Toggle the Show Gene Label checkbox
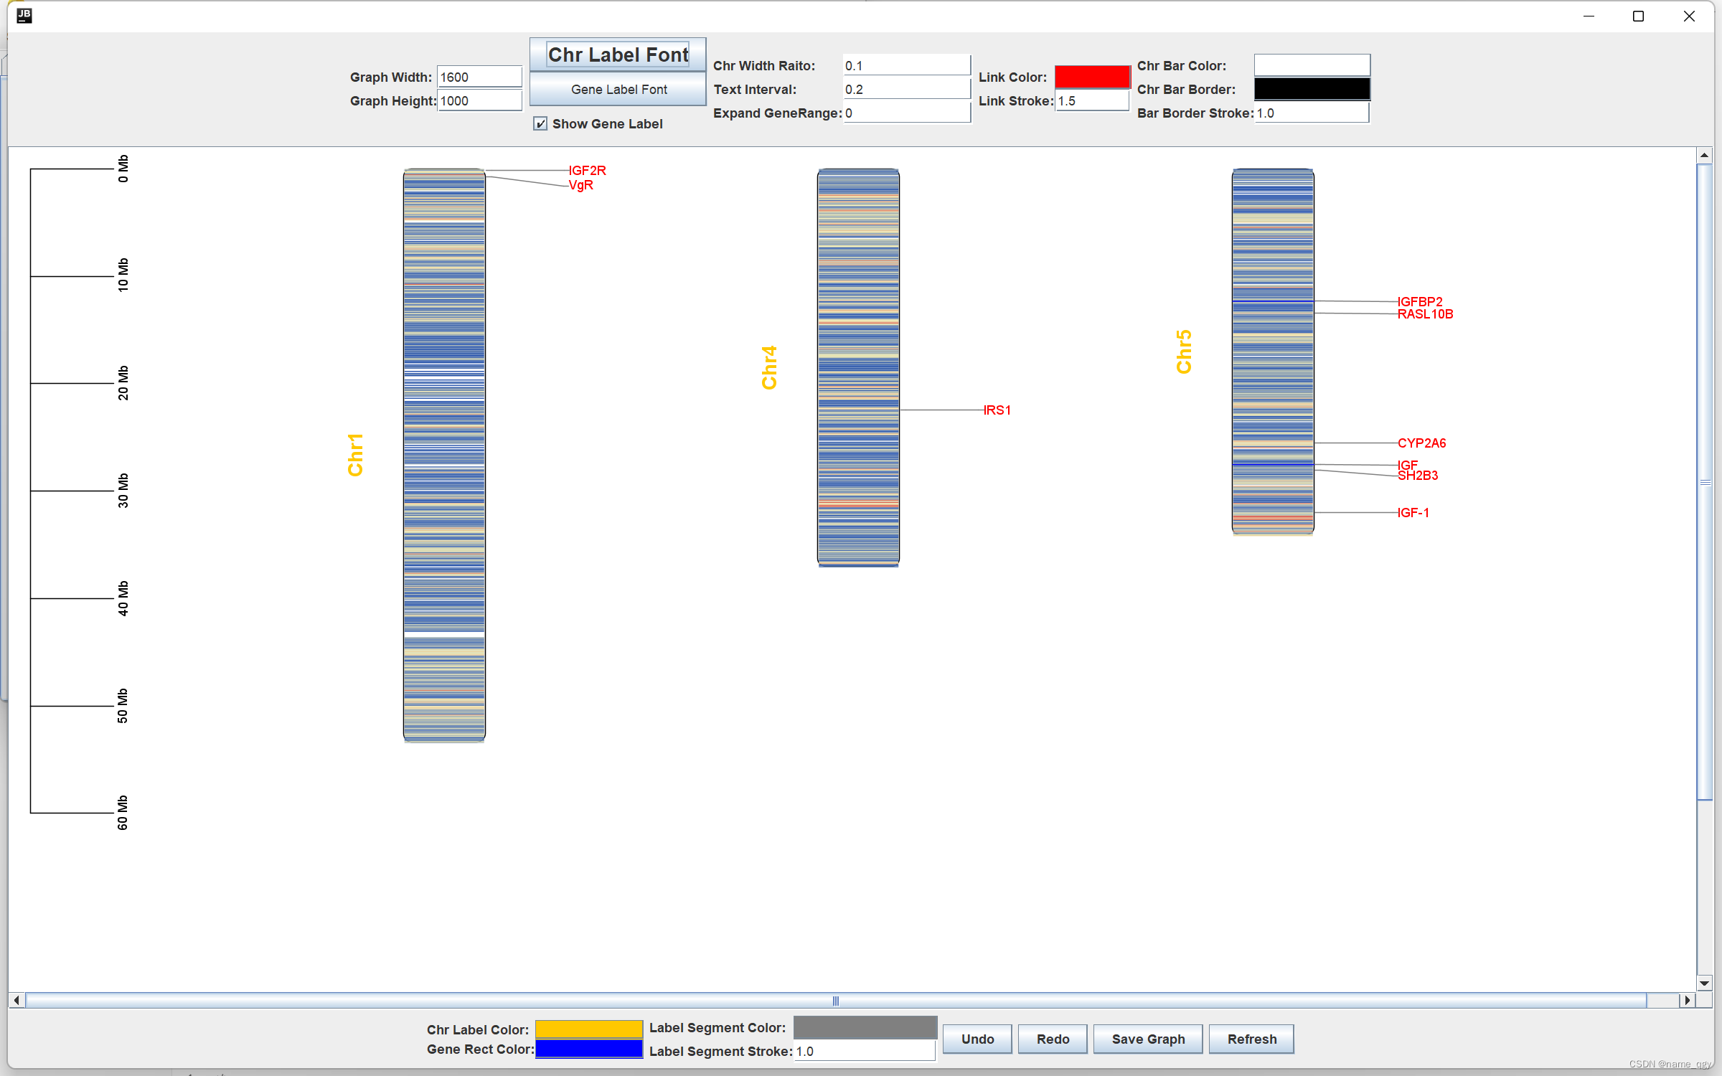The image size is (1722, 1076). coord(540,124)
